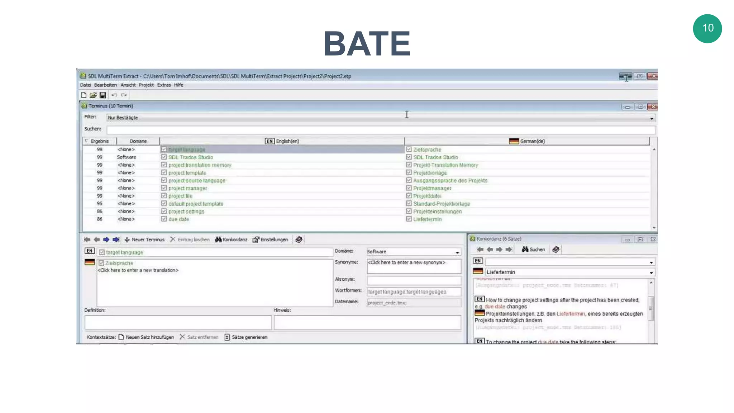Click the Hinweis text box

(x=367, y=322)
